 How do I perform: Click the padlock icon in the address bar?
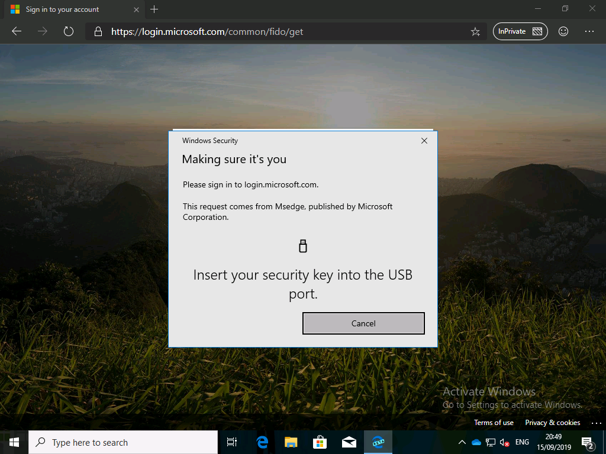(x=98, y=31)
